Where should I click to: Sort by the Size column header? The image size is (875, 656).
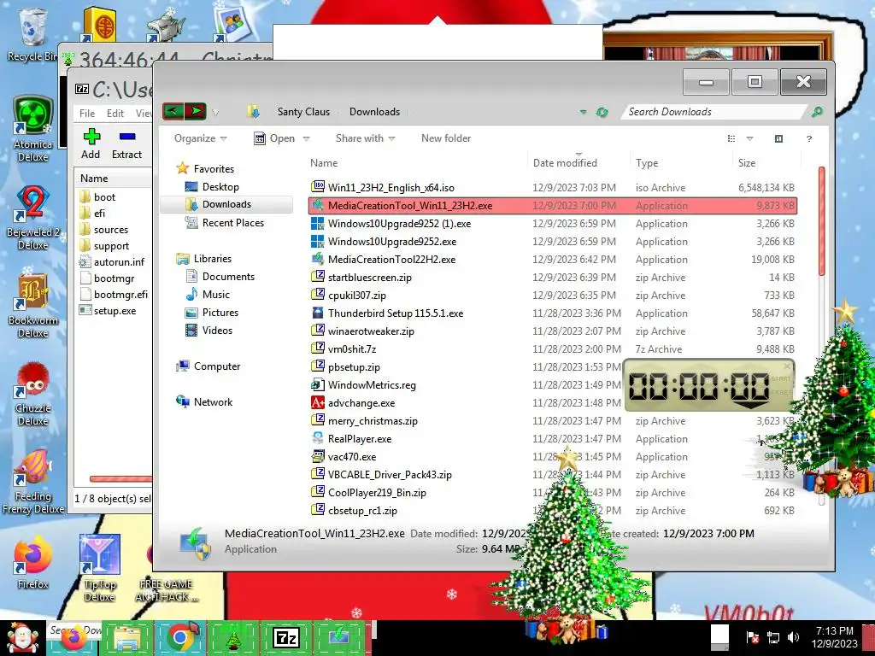tap(747, 163)
